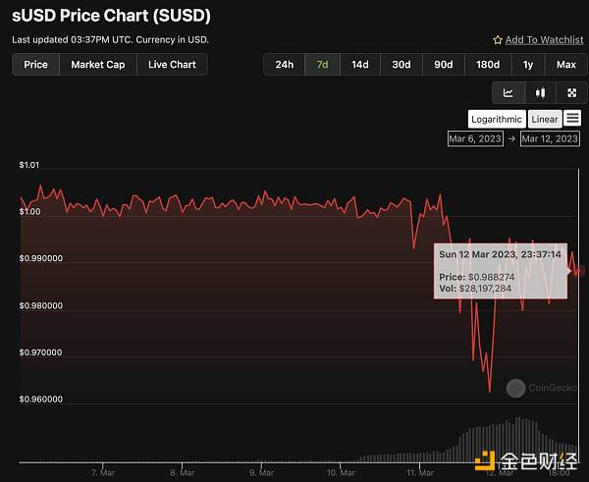Select the 7d time range
The image size is (589, 482).
click(x=322, y=65)
